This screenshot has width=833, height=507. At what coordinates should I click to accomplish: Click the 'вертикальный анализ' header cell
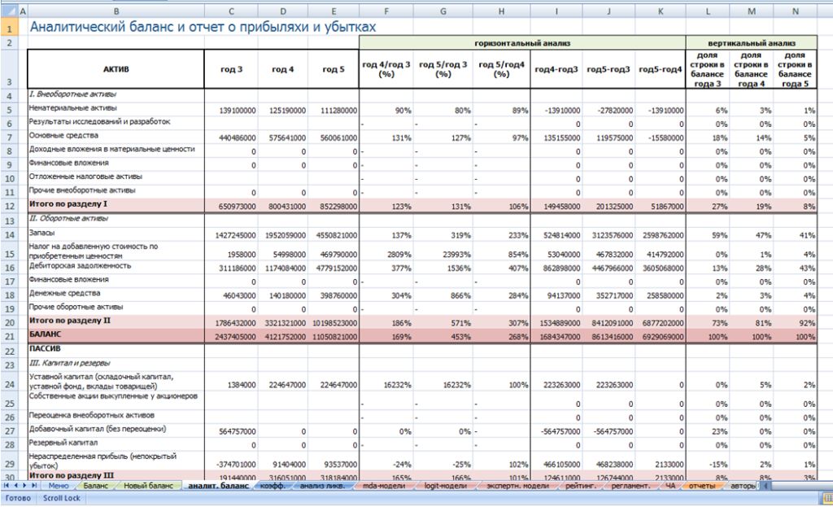coord(751,42)
